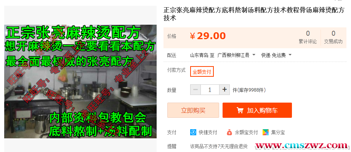
Task: Click the 余额宝支付 money bag icon
Action: (x=229, y=132)
